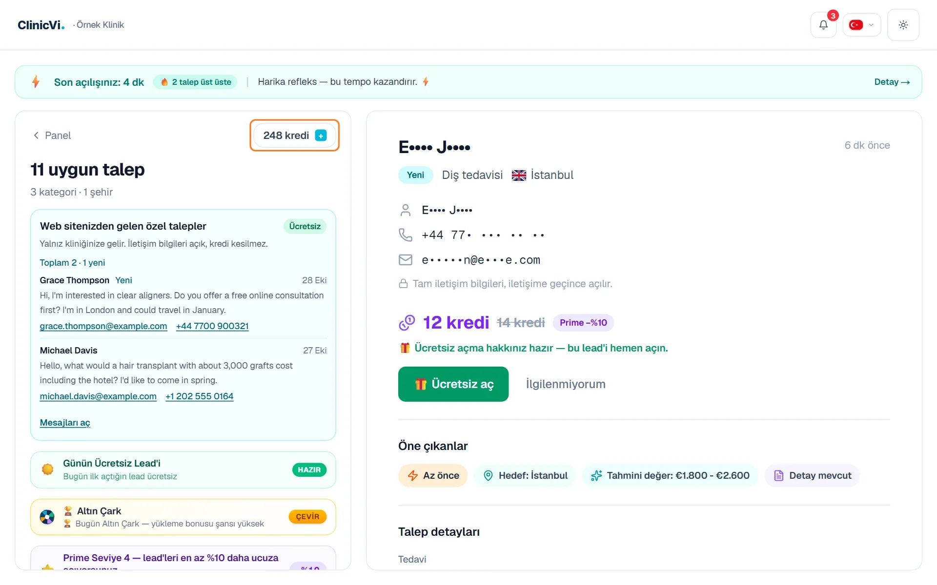937x585 pixels.
Task: Click the envelope icon beside the masked email
Action: pyautogui.click(x=406, y=260)
